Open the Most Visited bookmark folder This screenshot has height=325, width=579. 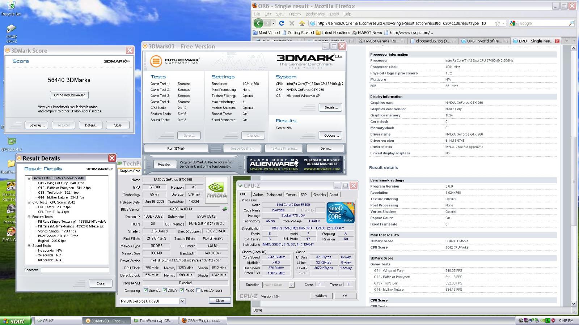(267, 33)
